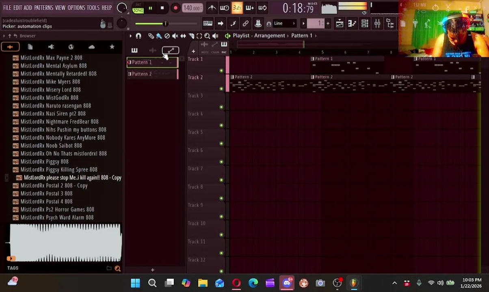The width and height of the screenshot is (489, 292).
Task: Open the FILE menu
Action: click(7, 8)
